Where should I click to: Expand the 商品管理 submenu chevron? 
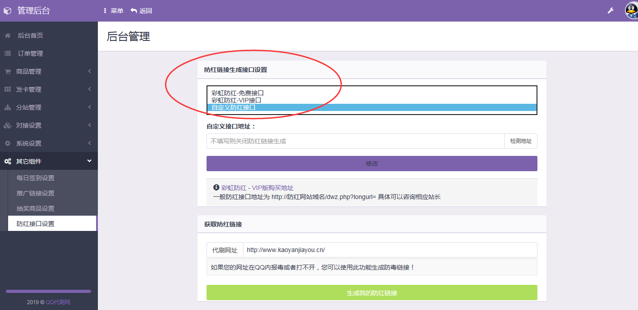pos(89,71)
